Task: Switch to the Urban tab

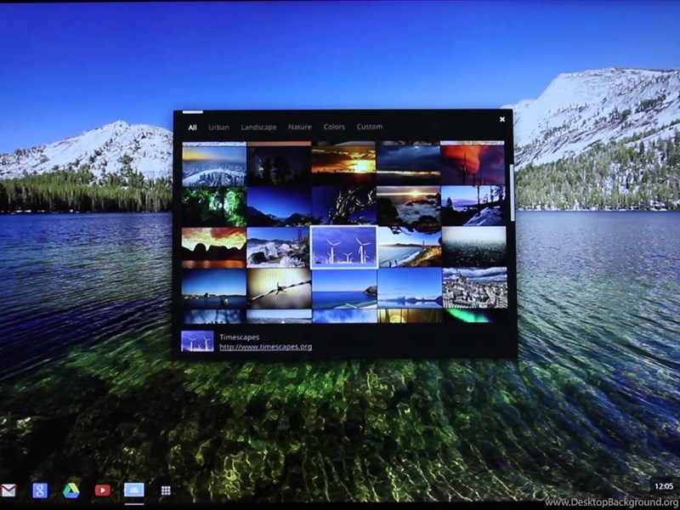Action: 218,127
